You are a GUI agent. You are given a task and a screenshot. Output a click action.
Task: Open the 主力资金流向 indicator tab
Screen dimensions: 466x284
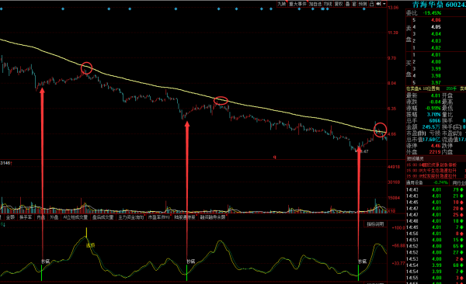tap(131, 217)
